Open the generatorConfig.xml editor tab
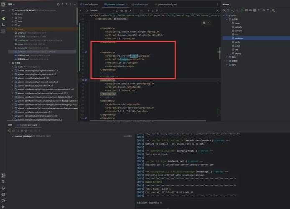Image resolution: width=290 pixels, height=209 pixels. (x=167, y=4)
